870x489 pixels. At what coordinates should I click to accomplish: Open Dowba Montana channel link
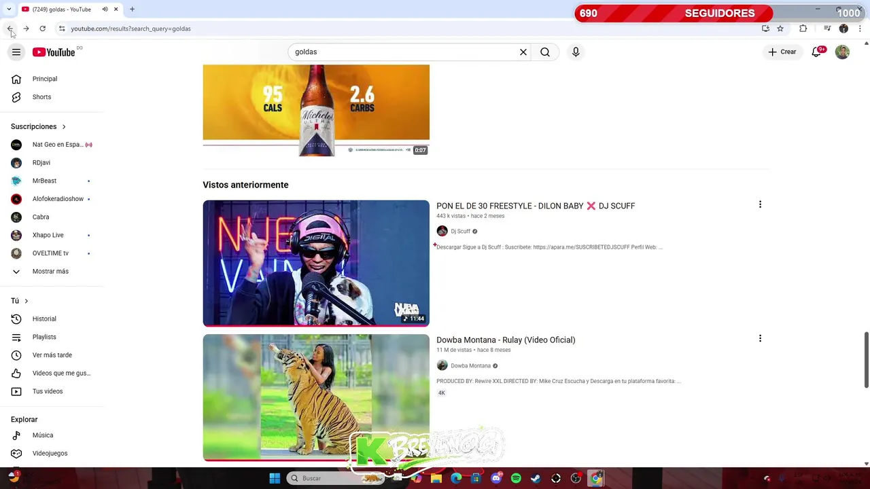(x=470, y=365)
